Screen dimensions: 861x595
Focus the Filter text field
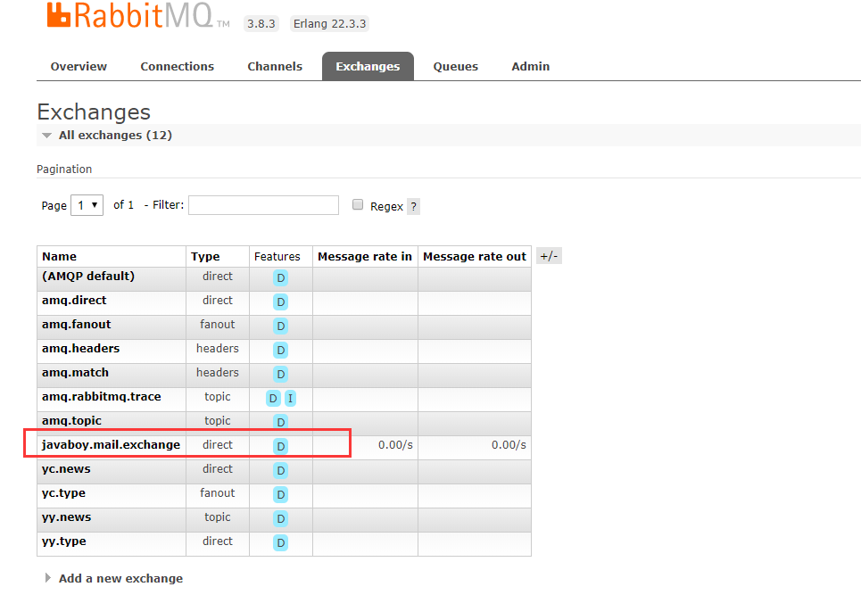[x=263, y=205]
